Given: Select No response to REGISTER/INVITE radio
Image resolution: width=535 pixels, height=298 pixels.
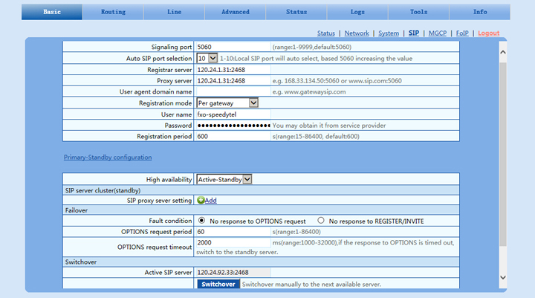Looking at the screenshot, I should click(321, 221).
